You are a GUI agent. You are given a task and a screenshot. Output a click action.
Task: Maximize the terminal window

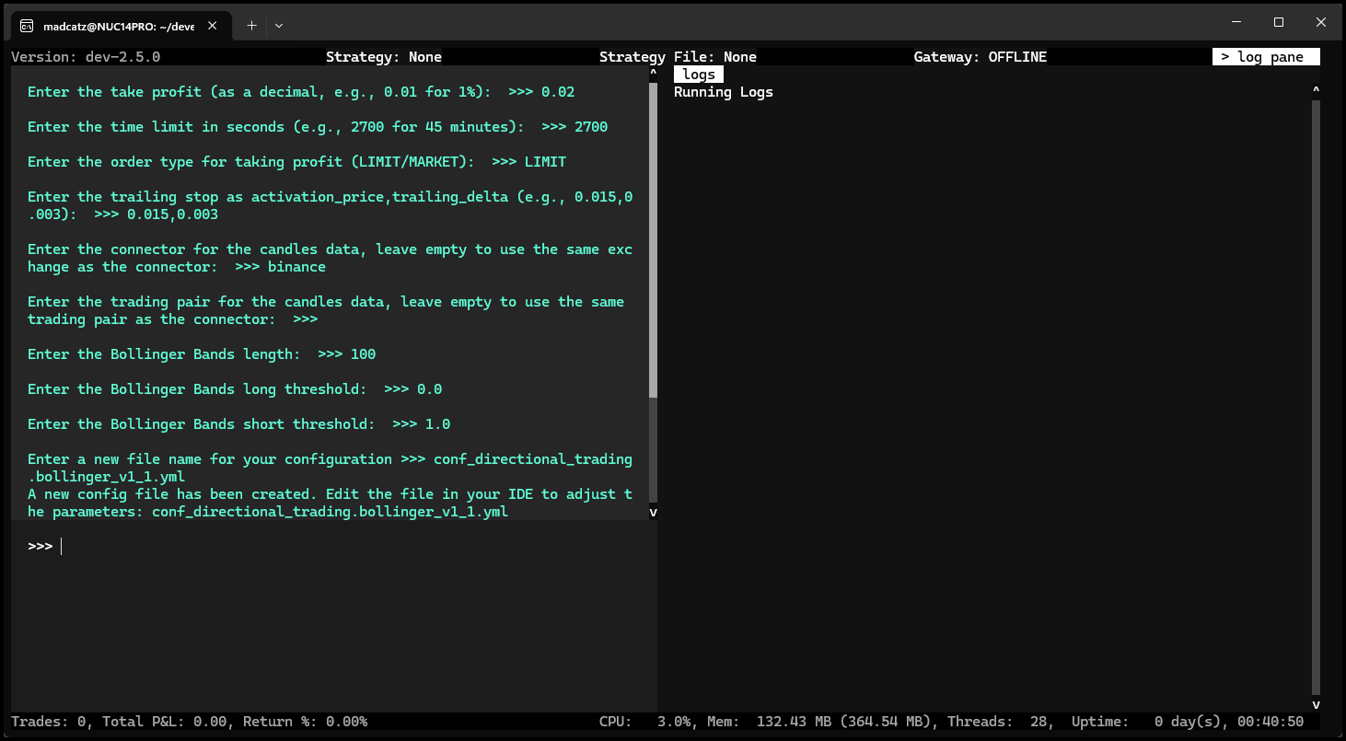(x=1278, y=22)
